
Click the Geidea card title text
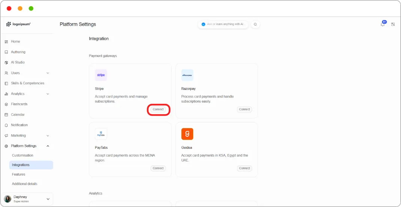pyautogui.click(x=187, y=148)
